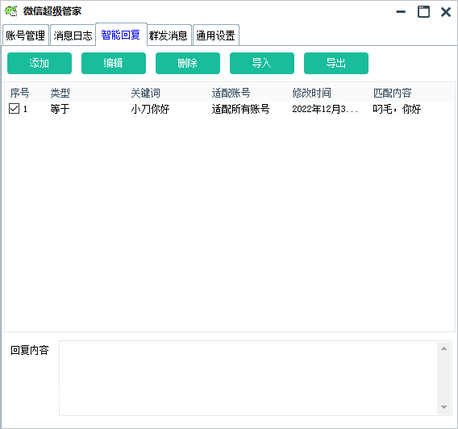Open the 通用设置 tab
Screen dimensions: 458x429
click(x=216, y=35)
